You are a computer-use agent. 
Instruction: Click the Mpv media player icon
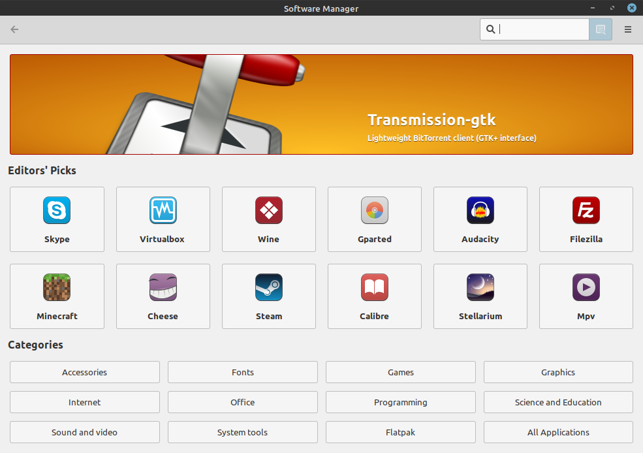tap(586, 296)
